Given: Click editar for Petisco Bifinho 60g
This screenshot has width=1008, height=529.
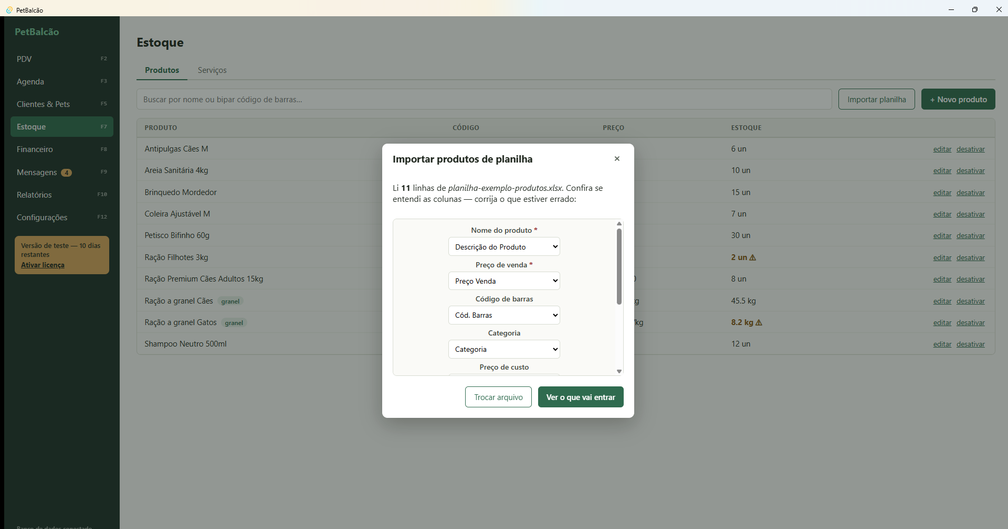Looking at the screenshot, I should tap(942, 236).
